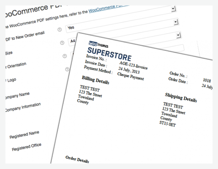Viewport: 218px width, 169px height.
Task: Click the 'Invoice No. :' label
Action: coord(96,58)
